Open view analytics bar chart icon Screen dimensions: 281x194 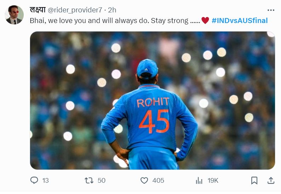(x=199, y=181)
